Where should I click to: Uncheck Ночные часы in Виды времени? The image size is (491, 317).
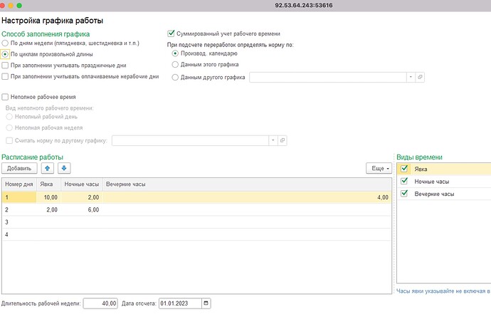[x=404, y=181]
